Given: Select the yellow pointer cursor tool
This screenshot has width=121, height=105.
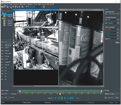Looking at the screenshot, I should click(44, 7).
